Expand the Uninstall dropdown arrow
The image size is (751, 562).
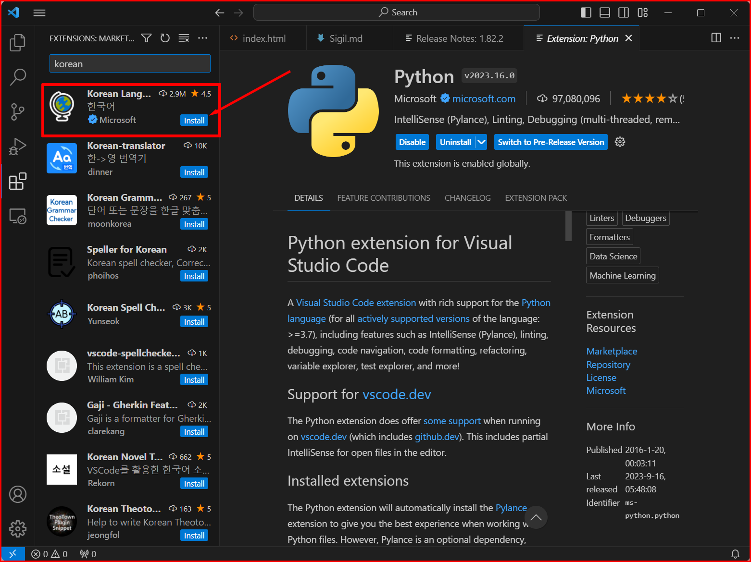click(x=482, y=142)
